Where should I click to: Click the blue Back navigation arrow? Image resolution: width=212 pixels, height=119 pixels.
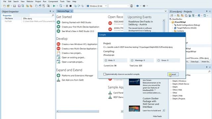[x=137, y=6]
